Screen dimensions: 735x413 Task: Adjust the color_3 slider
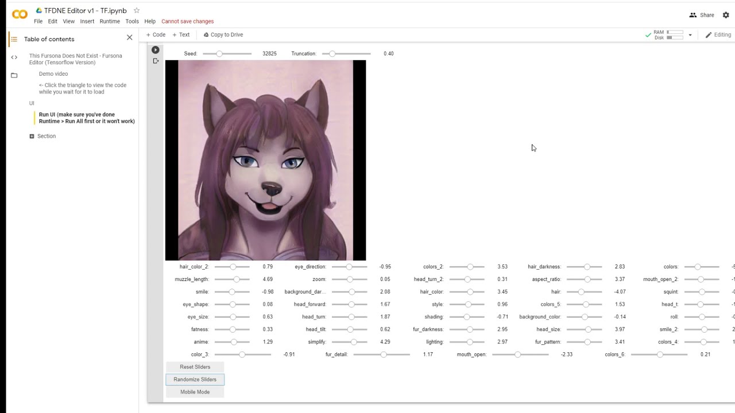coord(242,354)
